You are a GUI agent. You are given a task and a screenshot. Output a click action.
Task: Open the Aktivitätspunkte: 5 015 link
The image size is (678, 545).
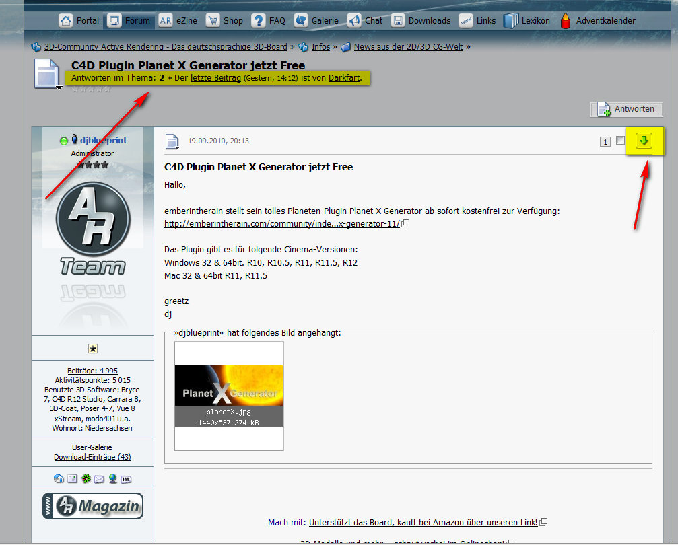click(x=92, y=380)
